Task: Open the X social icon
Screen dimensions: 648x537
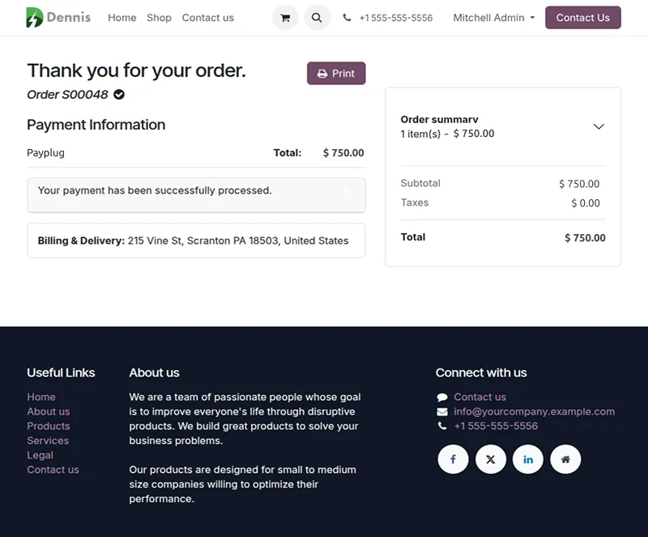Action: click(490, 459)
